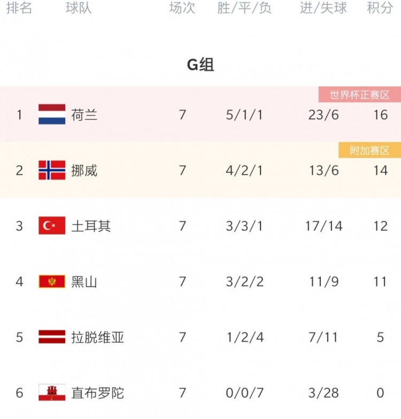Open team 挪威 from standings
Screen dimensions: 401x419
click(x=84, y=170)
